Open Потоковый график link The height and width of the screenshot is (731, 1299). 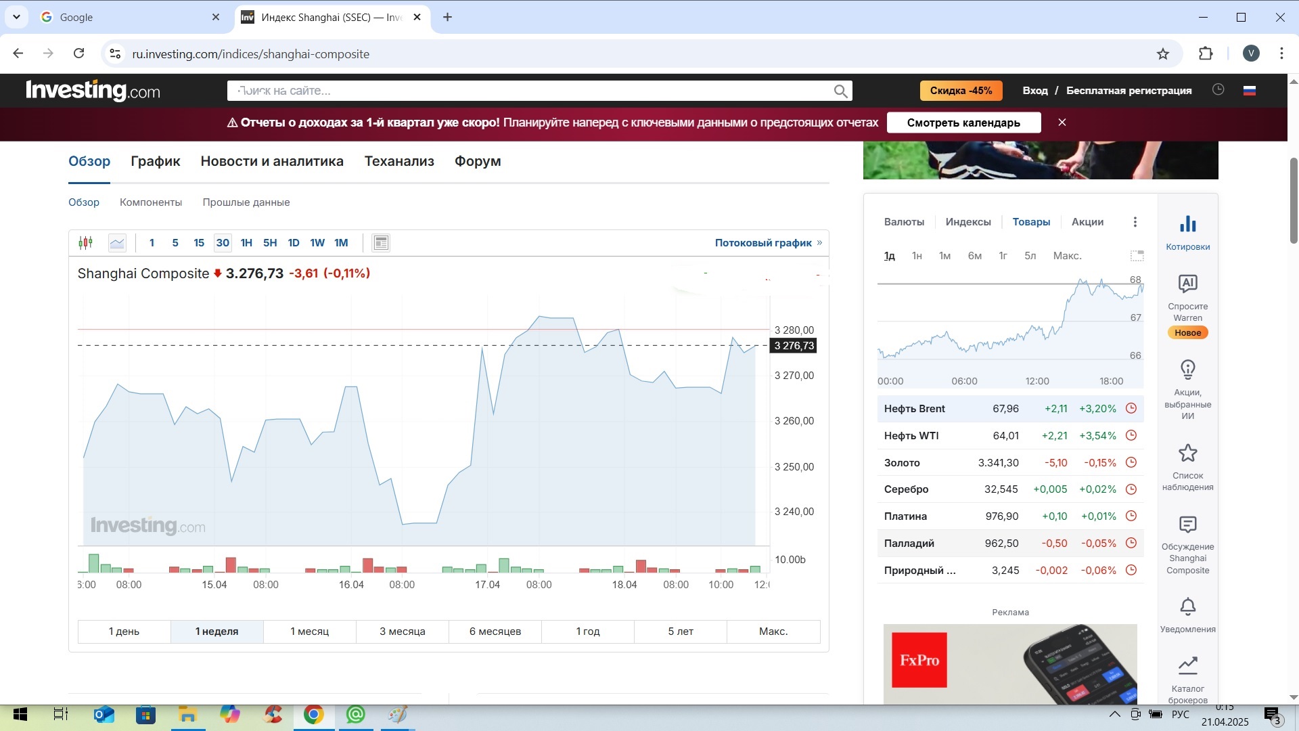point(769,243)
